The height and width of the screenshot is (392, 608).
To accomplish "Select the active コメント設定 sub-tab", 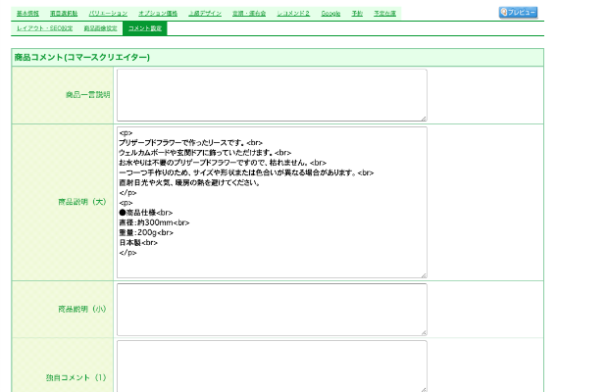I will click(x=145, y=28).
